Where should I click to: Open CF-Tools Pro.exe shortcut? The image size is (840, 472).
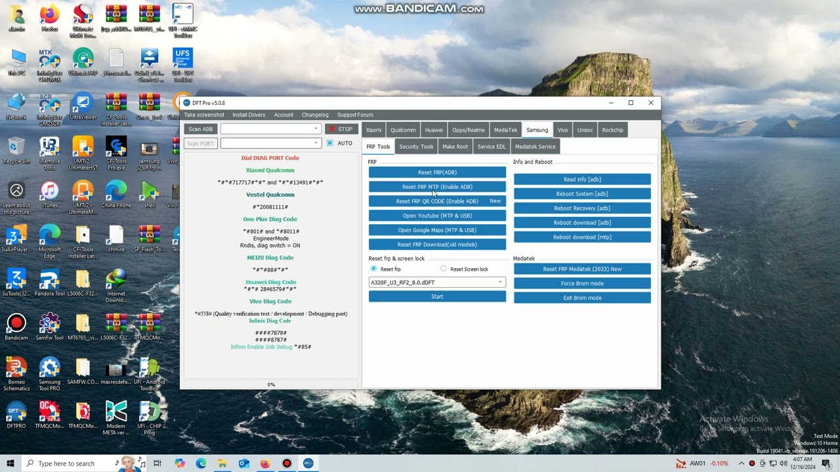click(x=116, y=154)
